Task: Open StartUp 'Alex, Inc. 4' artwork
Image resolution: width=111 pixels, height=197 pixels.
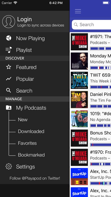Action: point(79,192)
